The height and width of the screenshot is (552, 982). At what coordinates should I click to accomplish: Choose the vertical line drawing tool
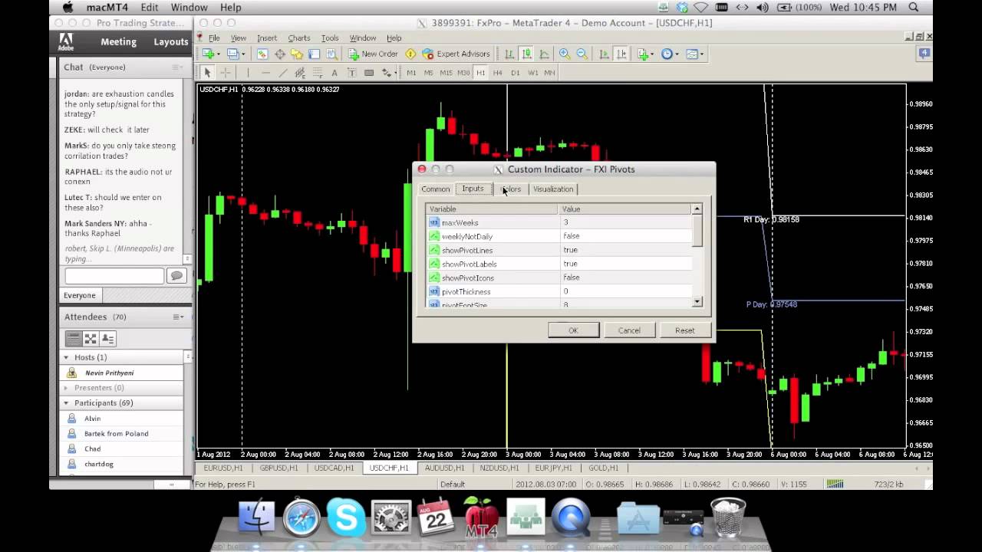248,73
